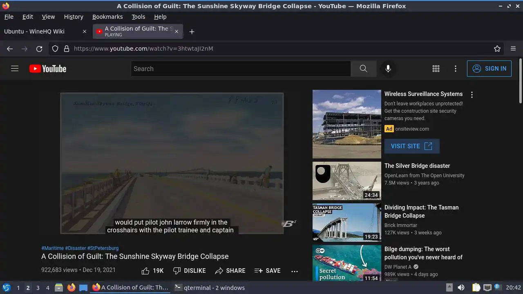
Task: Open the clipboard tray icon
Action: tap(476, 287)
